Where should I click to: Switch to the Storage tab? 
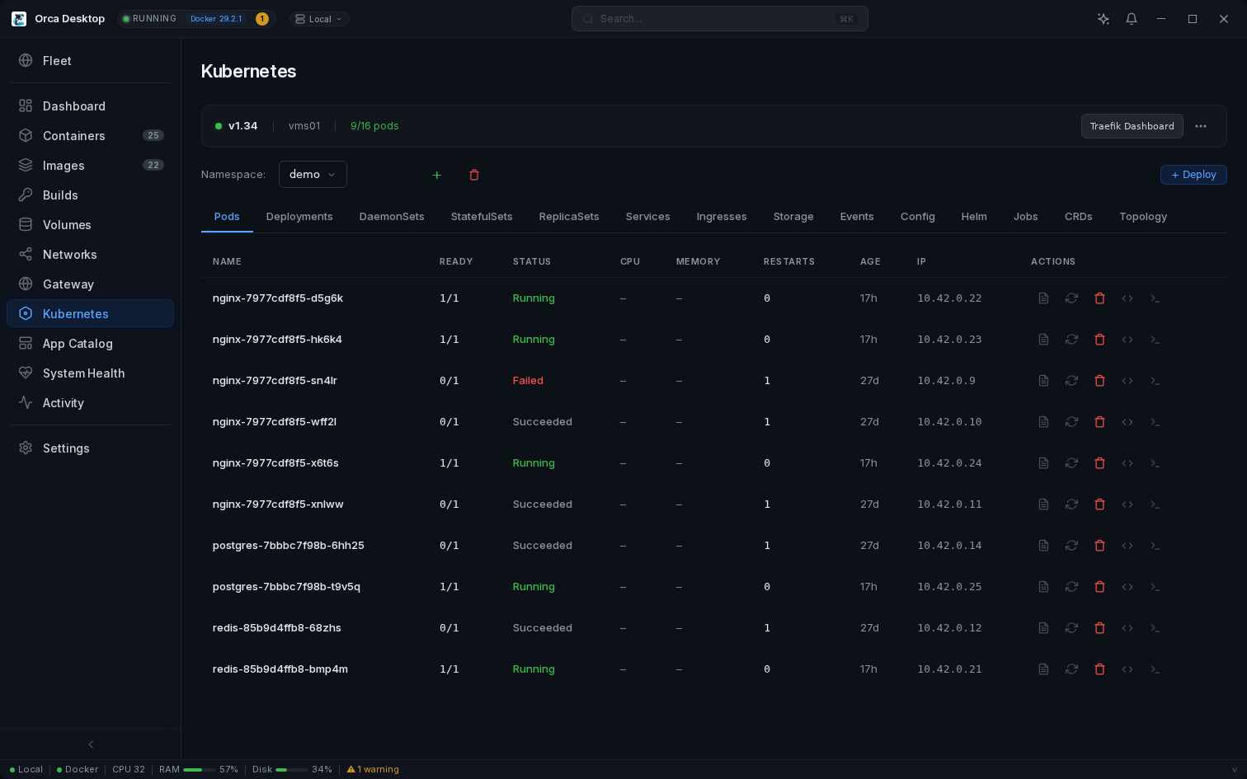click(x=793, y=217)
